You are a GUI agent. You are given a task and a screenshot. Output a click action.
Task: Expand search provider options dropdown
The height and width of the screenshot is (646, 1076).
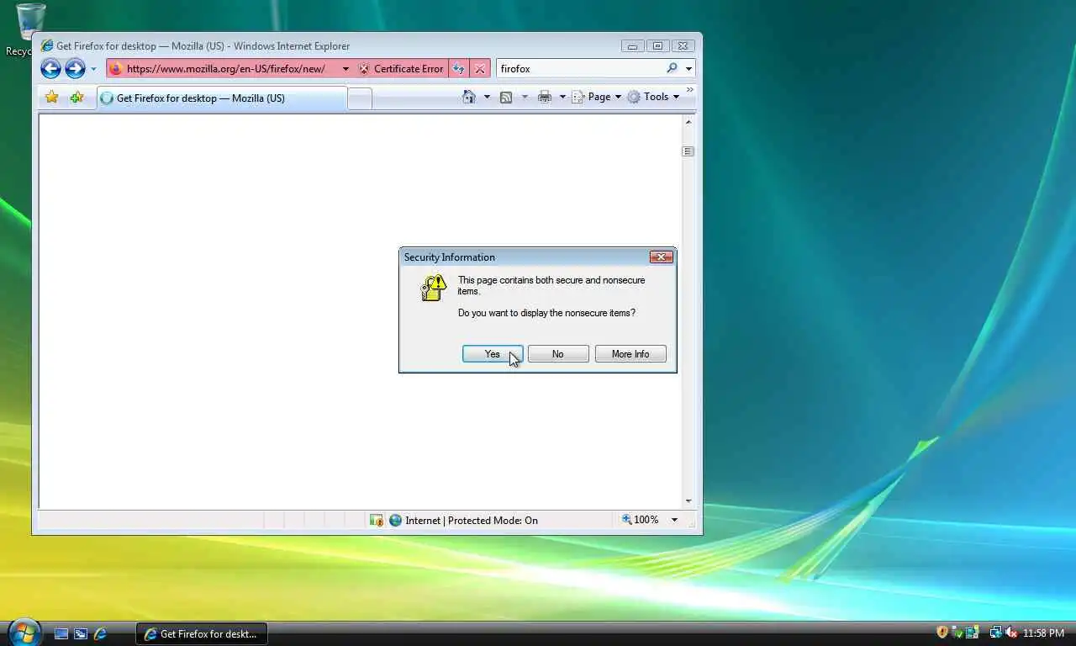[x=688, y=69]
